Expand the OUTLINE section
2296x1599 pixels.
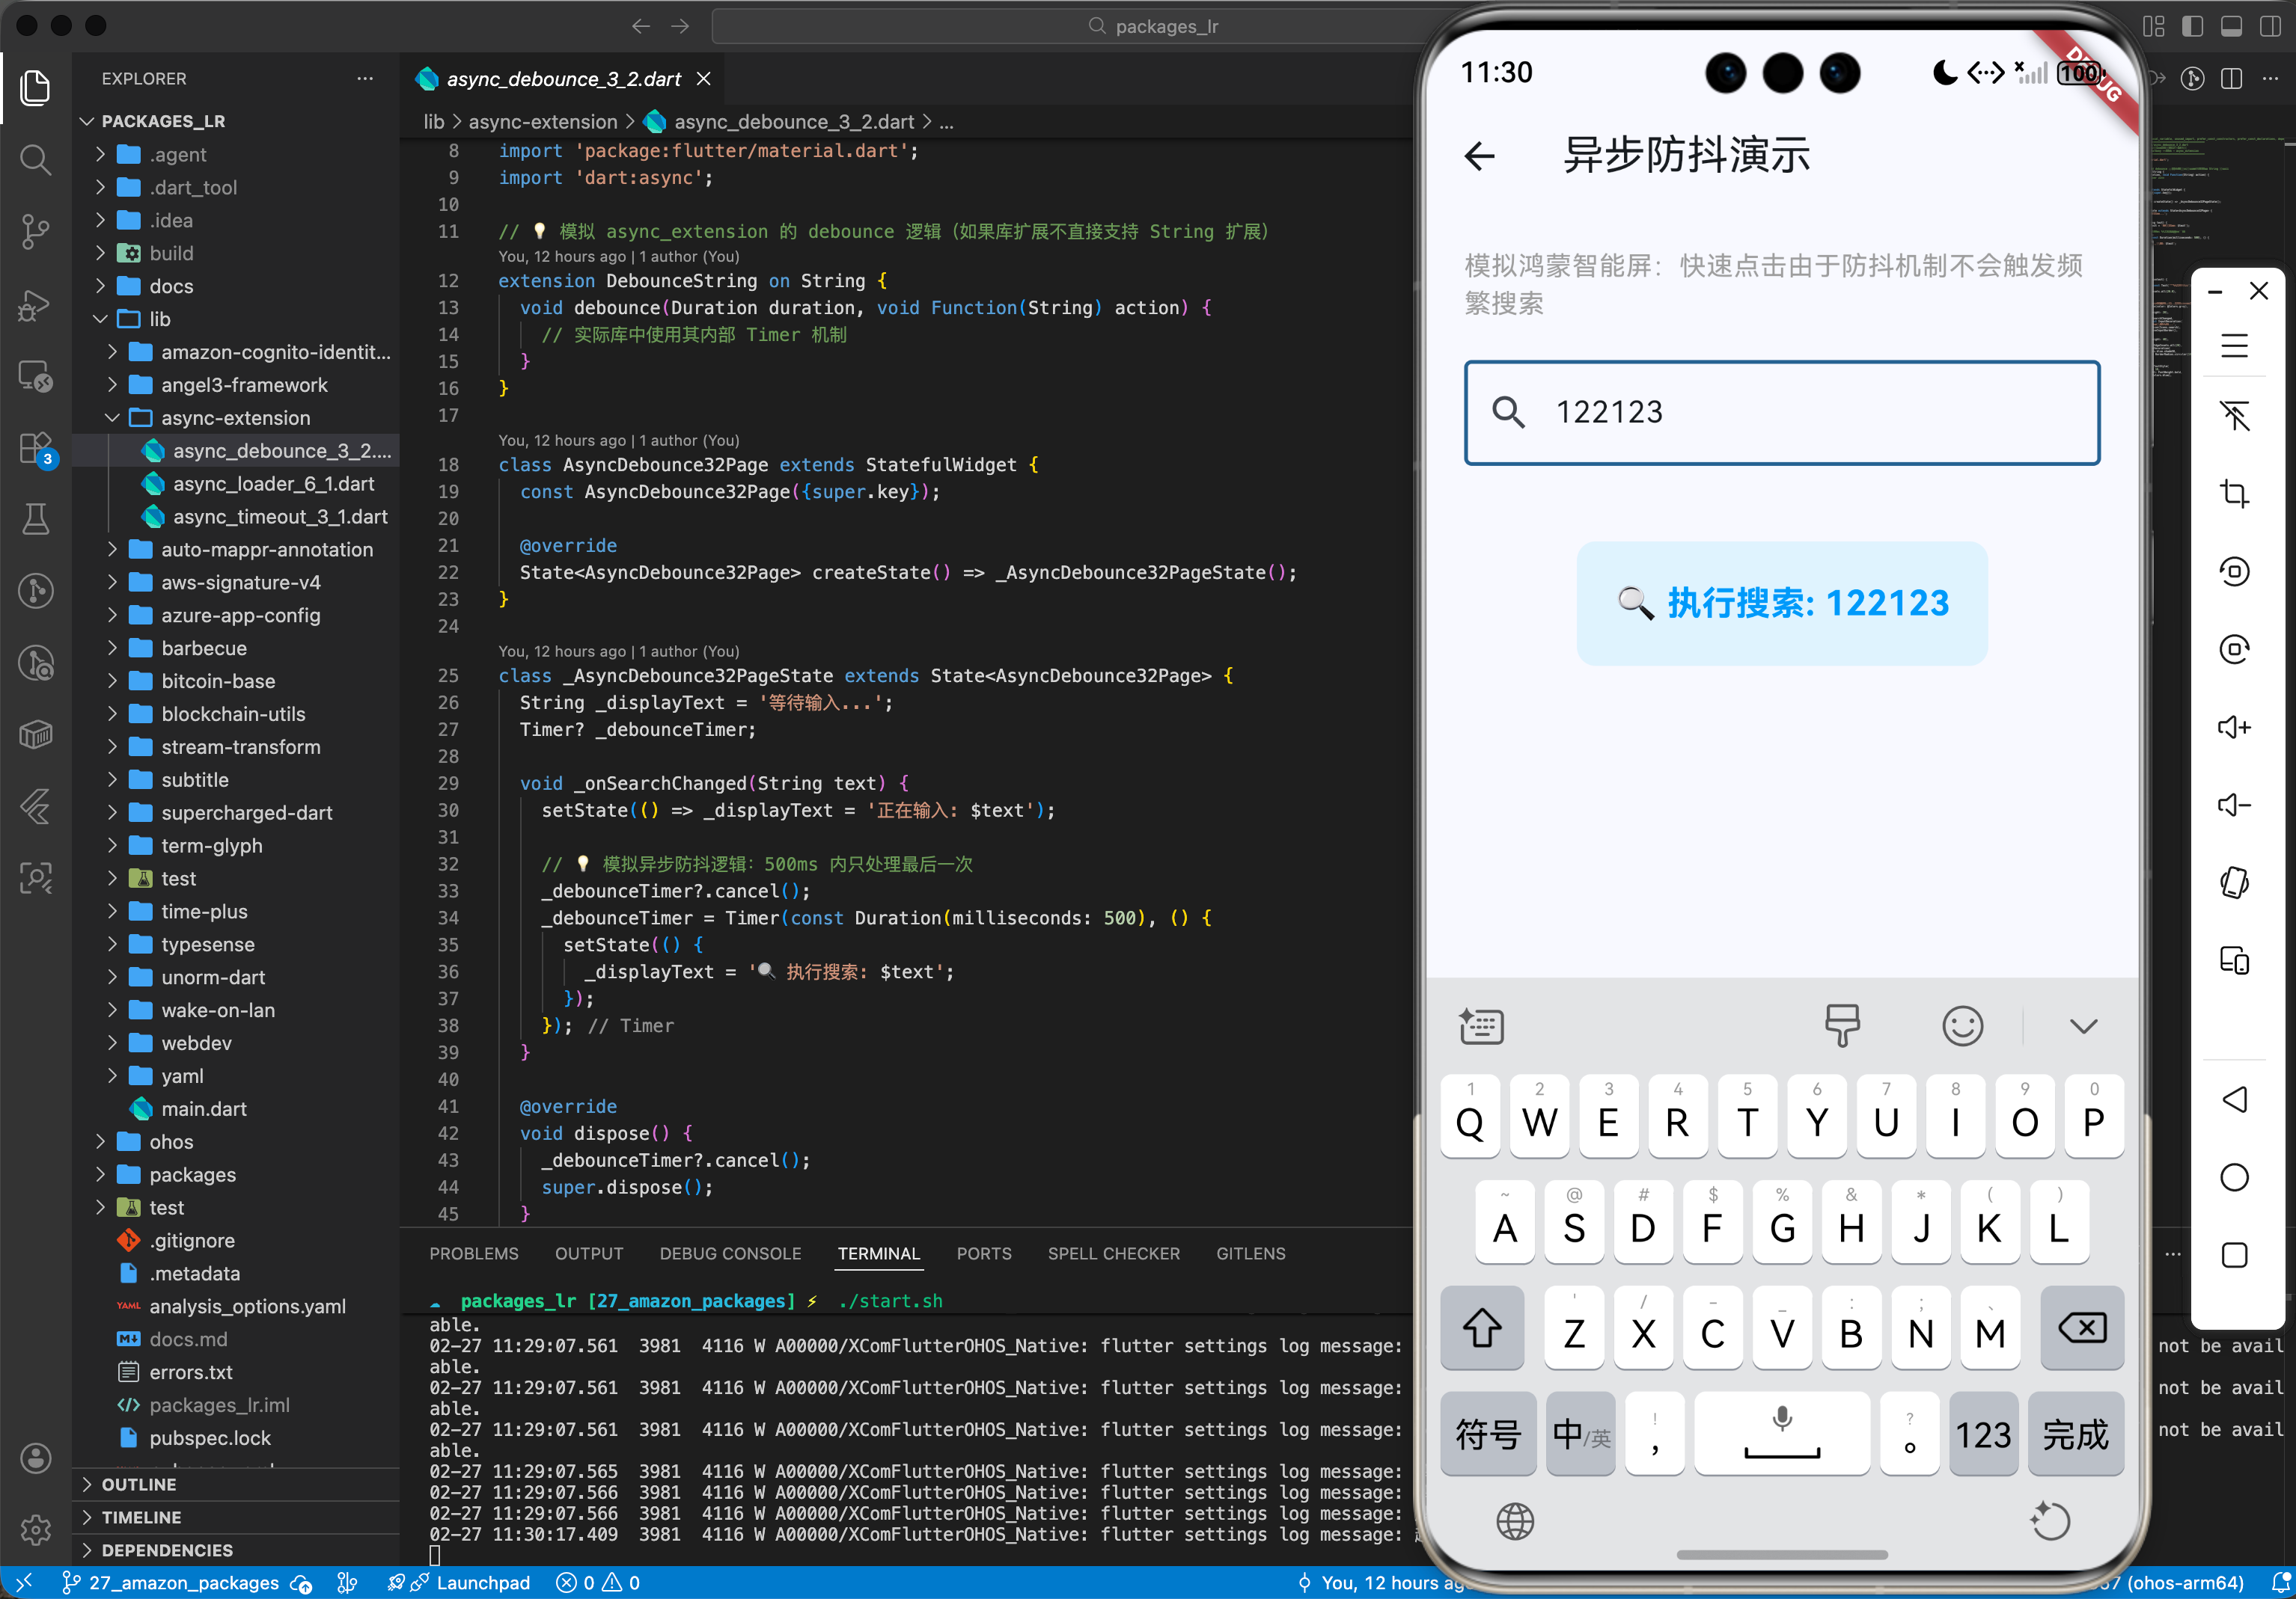(139, 1484)
